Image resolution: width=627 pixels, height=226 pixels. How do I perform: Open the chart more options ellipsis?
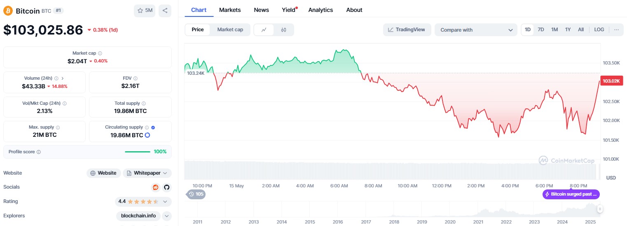point(616,30)
